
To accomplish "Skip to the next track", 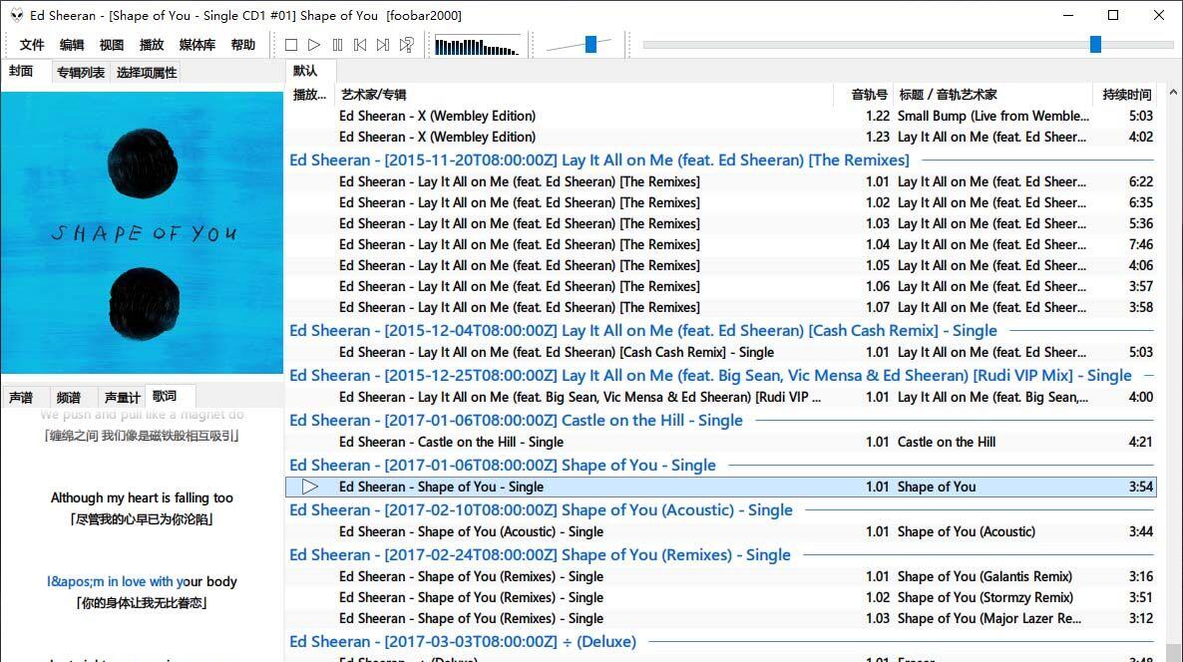I will (383, 45).
